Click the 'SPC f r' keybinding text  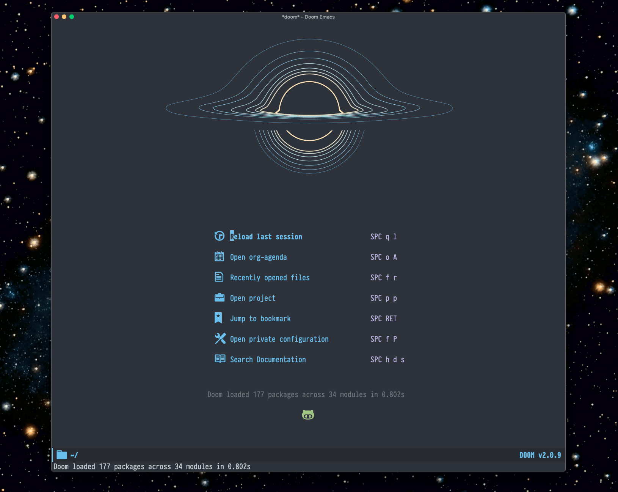coord(384,278)
